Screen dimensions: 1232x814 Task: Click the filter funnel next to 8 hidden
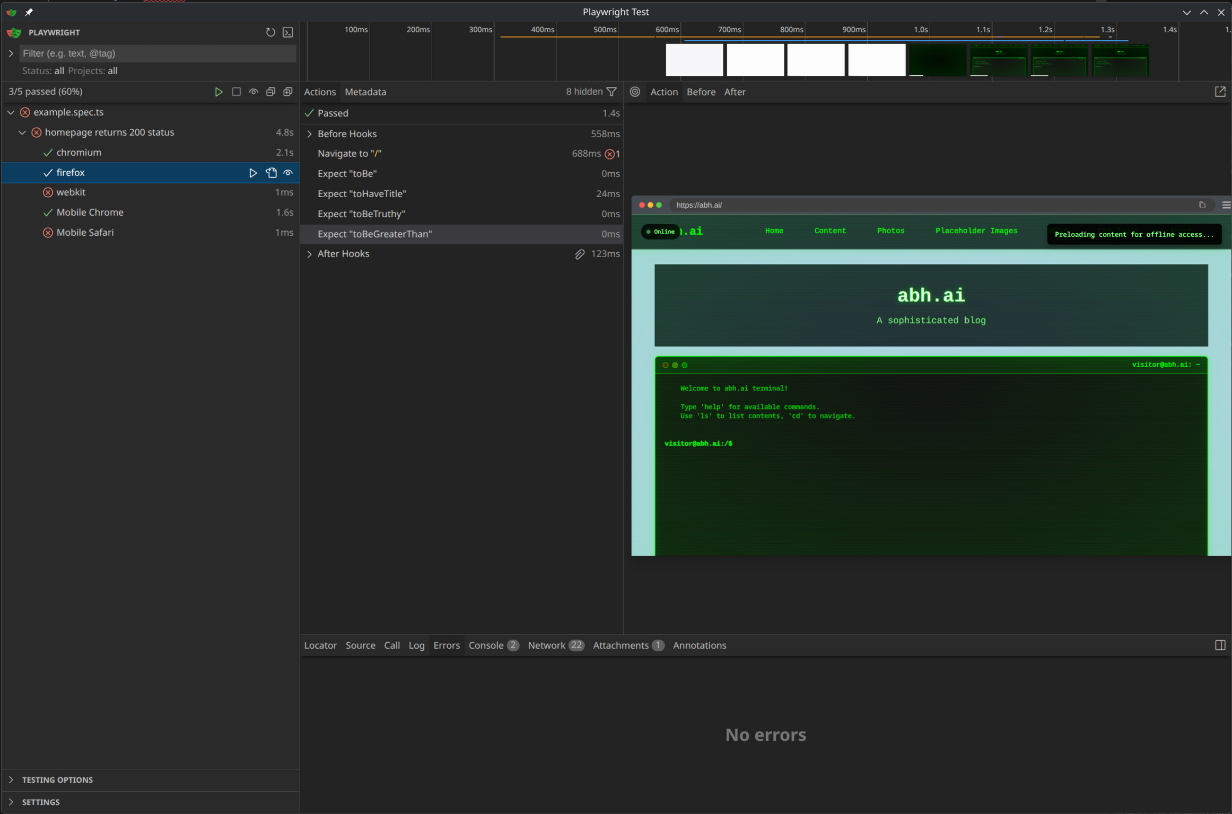(x=612, y=91)
